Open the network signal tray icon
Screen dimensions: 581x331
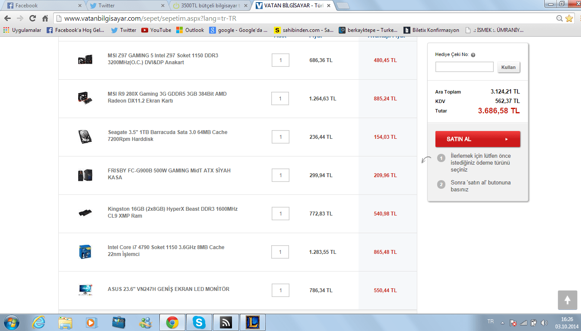(x=524, y=322)
